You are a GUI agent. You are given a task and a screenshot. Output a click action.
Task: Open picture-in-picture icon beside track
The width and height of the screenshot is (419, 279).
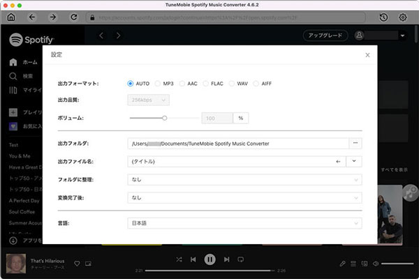pos(88,264)
